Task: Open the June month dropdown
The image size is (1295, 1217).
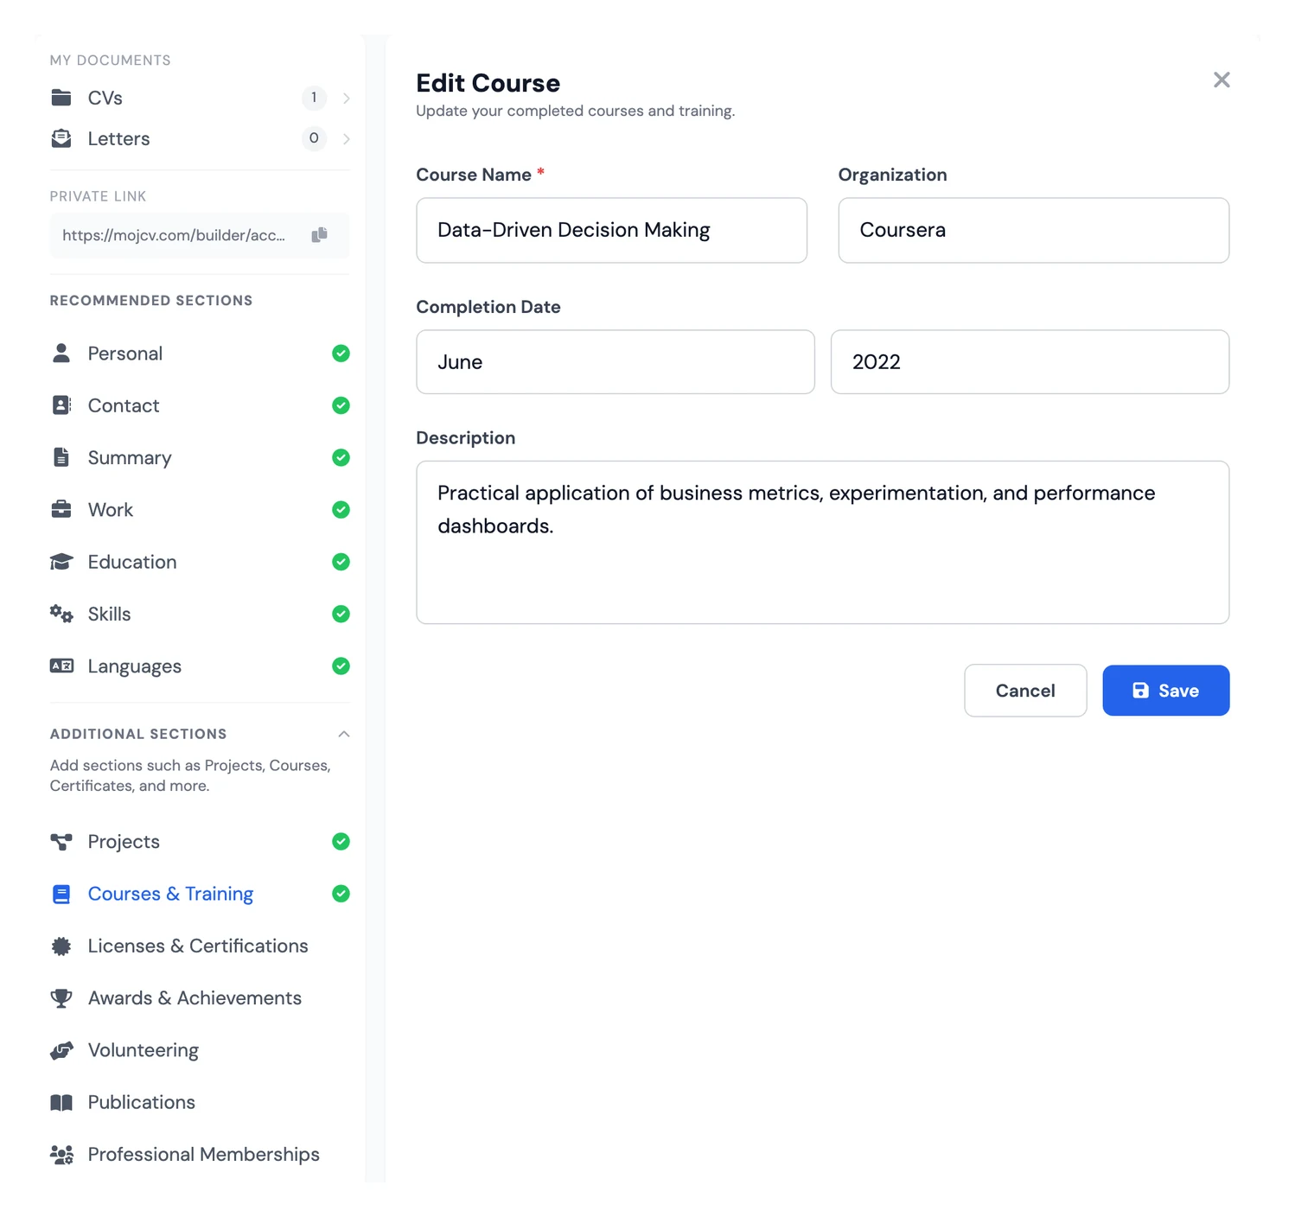Action: [616, 362]
